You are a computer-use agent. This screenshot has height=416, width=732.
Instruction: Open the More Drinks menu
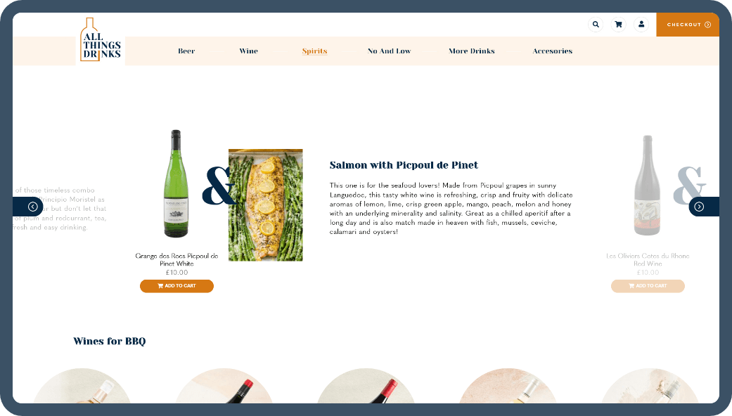pyautogui.click(x=472, y=51)
